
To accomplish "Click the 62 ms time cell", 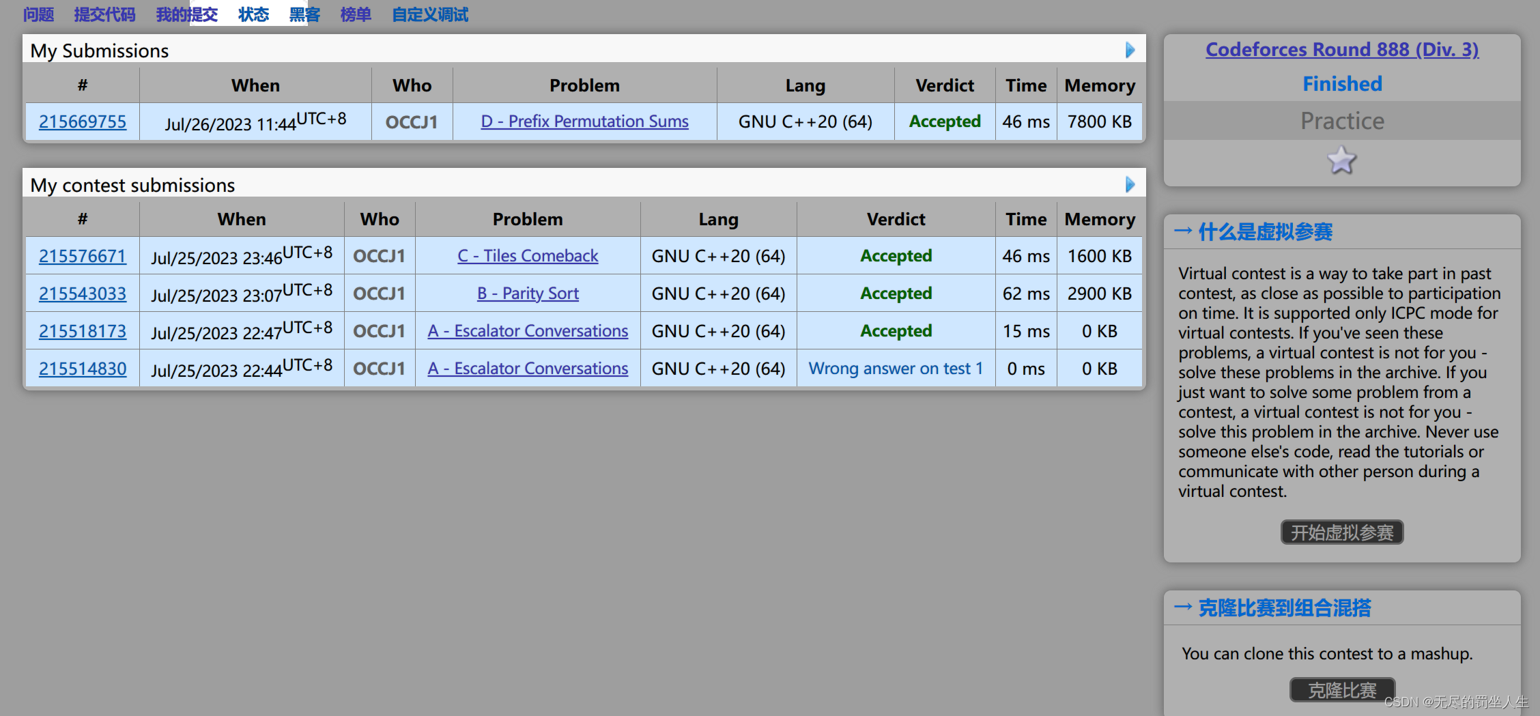I will click(x=1026, y=293).
